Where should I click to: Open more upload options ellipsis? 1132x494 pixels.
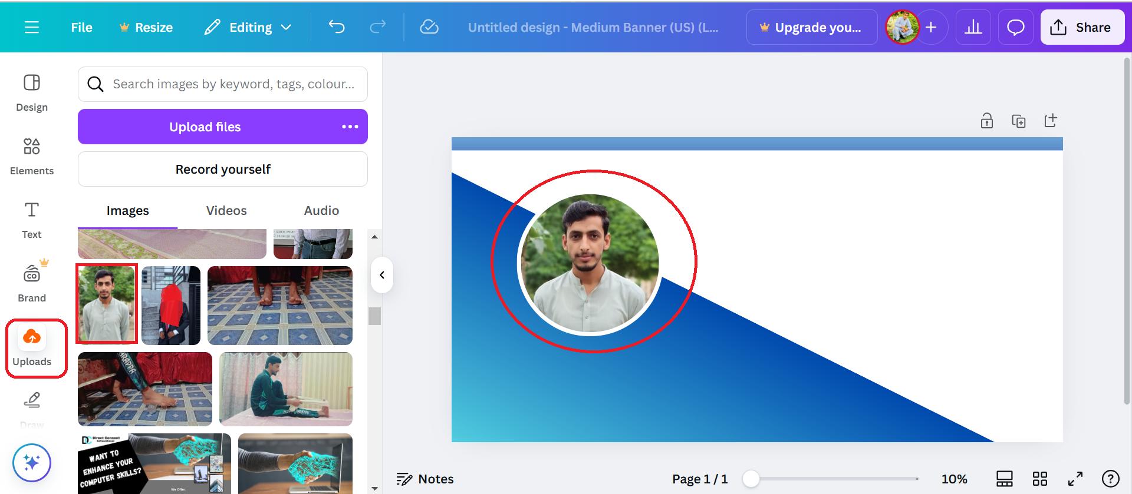(x=350, y=127)
